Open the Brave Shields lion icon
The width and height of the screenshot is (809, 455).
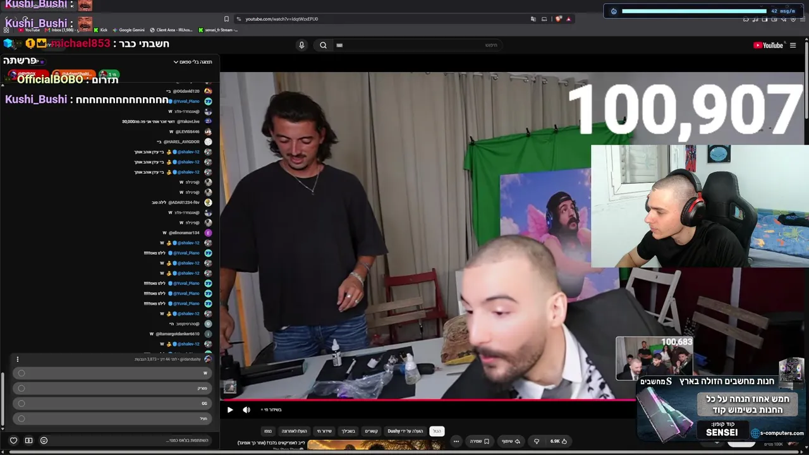pos(558,19)
